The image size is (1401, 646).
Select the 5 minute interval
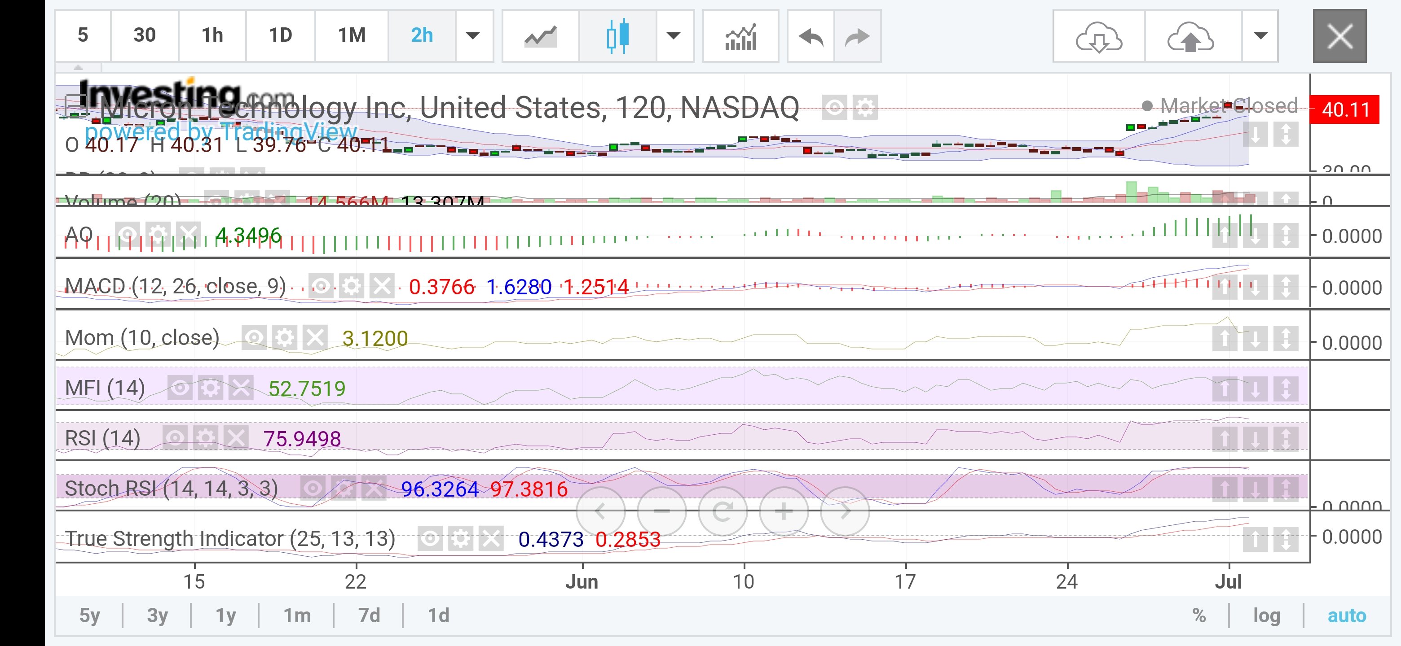[83, 36]
